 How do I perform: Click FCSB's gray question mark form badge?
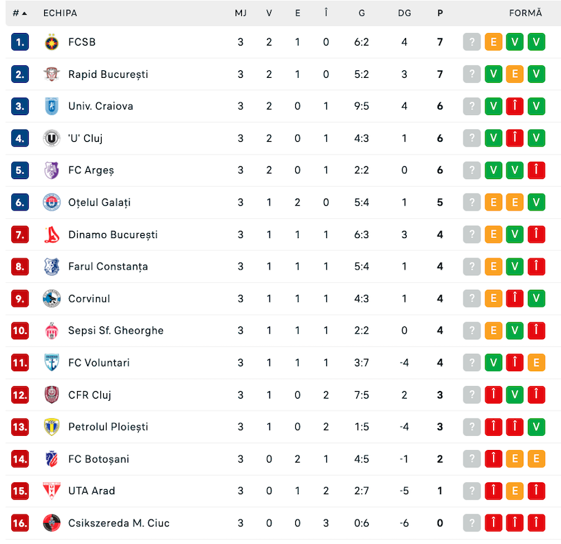tap(472, 42)
